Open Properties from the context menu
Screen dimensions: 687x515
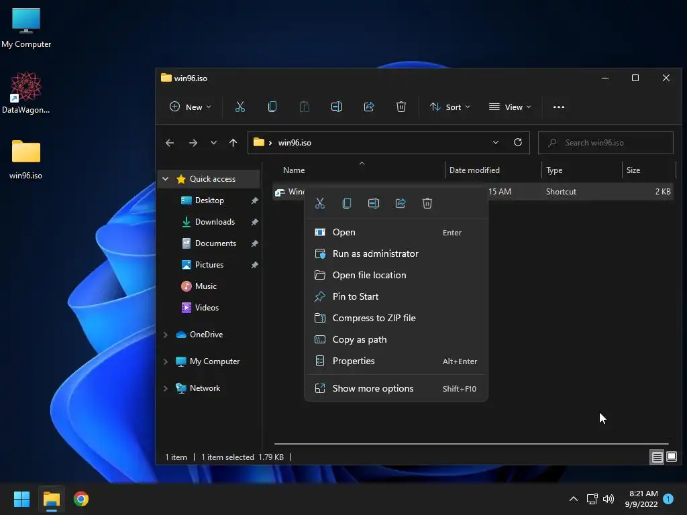(396, 361)
